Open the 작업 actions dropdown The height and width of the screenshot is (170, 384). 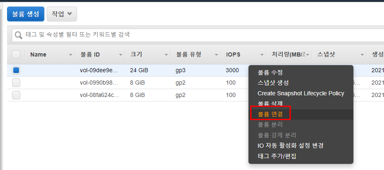62,14
